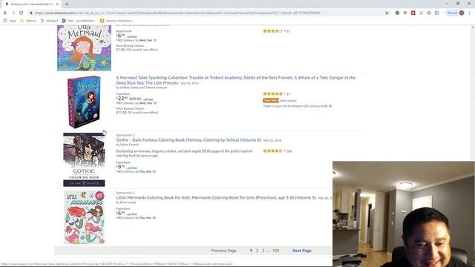Open the Gothic Coloring Book cover image
The width and height of the screenshot is (475, 267).
84,160
